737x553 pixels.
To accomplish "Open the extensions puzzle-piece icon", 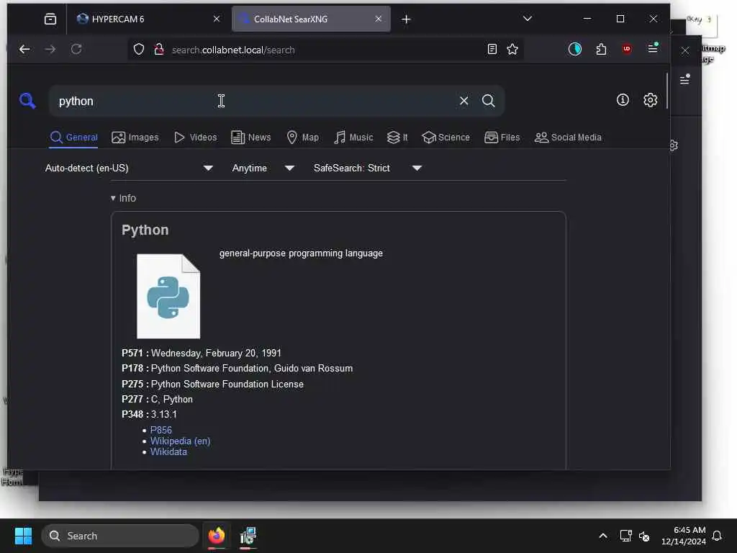I will click(601, 49).
